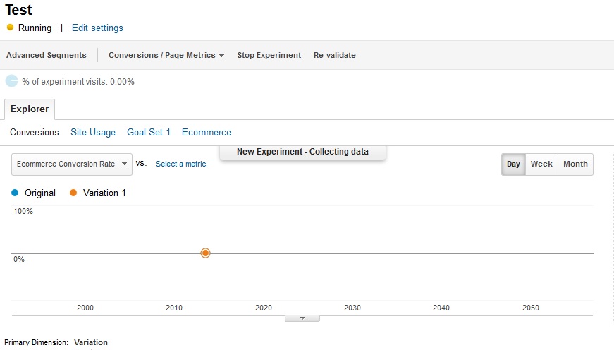The width and height of the screenshot is (614, 350).
Task: Click the 2000 axis label
Action: (85, 308)
